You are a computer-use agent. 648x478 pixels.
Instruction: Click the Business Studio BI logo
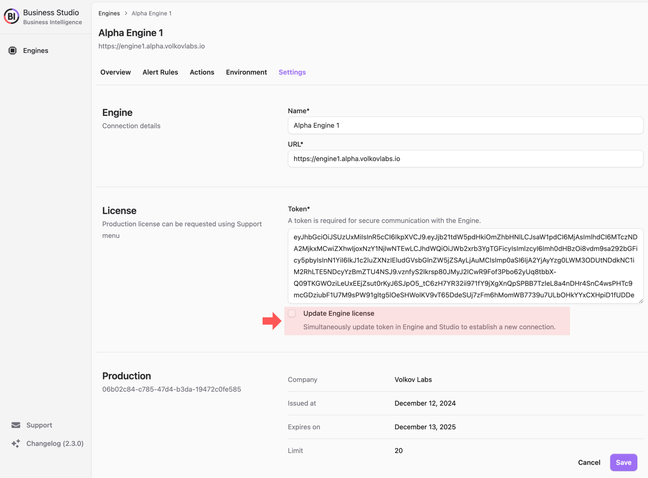point(11,16)
